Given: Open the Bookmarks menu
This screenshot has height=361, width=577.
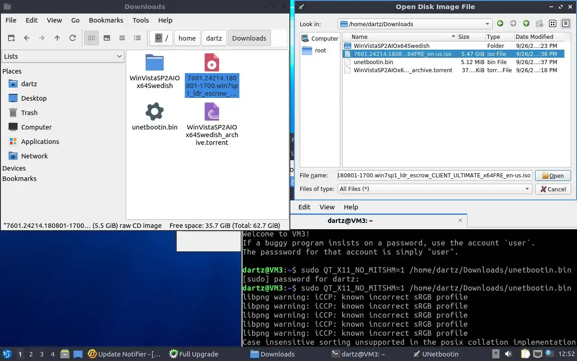Looking at the screenshot, I should 106,20.
